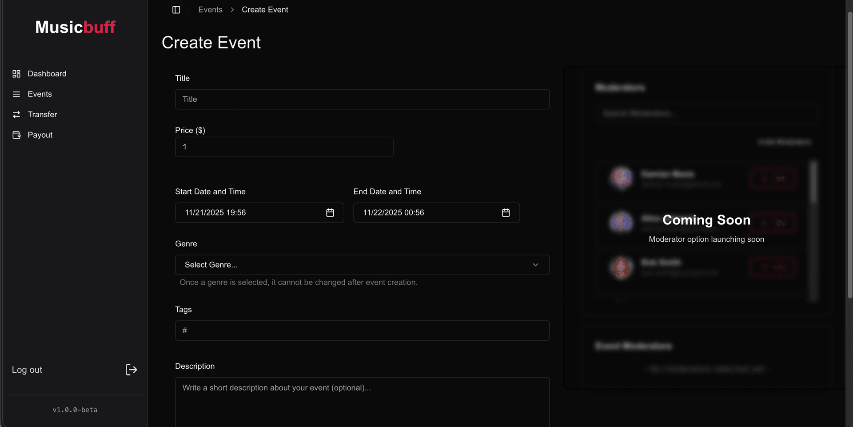Click the Log out label
This screenshot has height=427, width=853.
pos(27,369)
